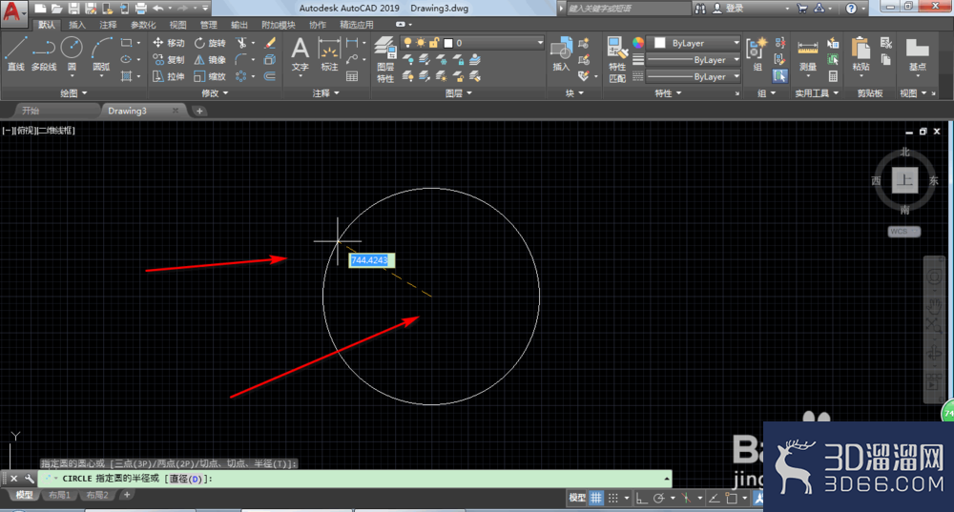The height and width of the screenshot is (512, 954).
Task: Toggle 模型 model space status button
Action: [x=577, y=498]
